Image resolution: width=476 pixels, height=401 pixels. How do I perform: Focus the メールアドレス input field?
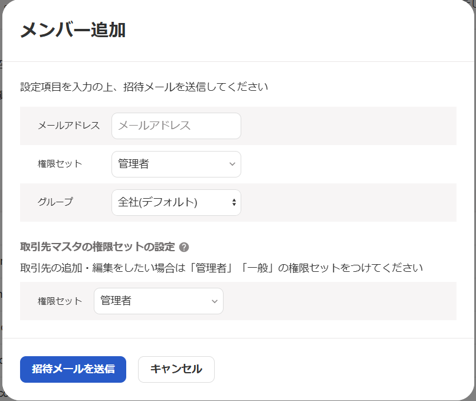(176, 126)
